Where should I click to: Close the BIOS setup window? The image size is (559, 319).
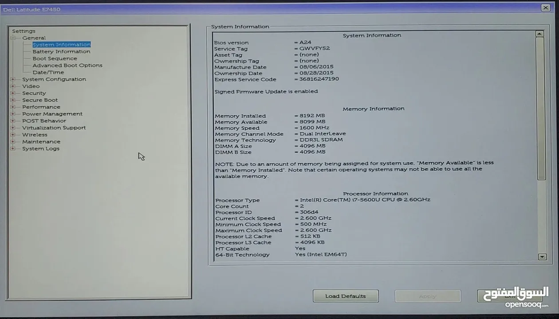pos(545,8)
